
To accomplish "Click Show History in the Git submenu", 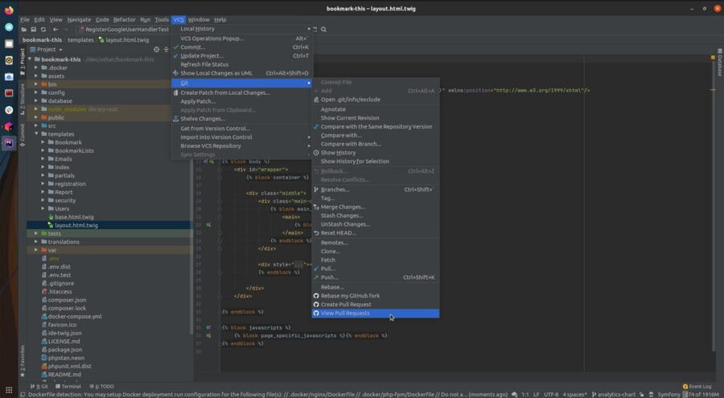I will [x=338, y=152].
